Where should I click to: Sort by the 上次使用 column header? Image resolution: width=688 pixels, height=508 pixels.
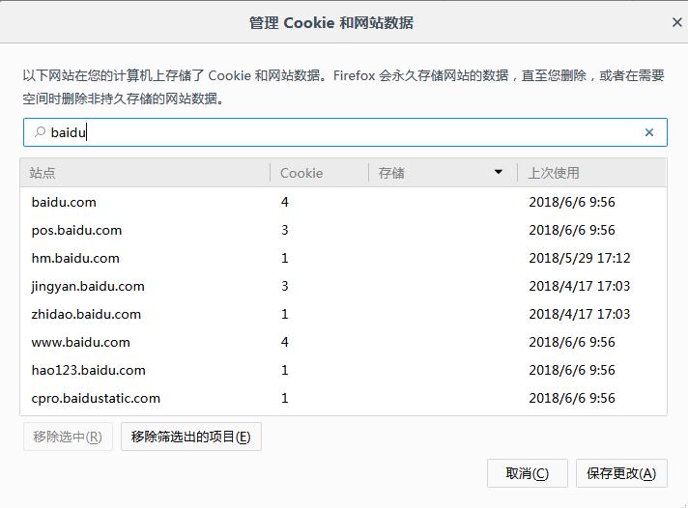coord(592,173)
